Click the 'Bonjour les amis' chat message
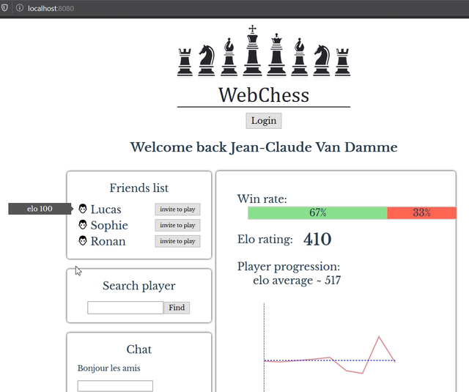 click(109, 368)
